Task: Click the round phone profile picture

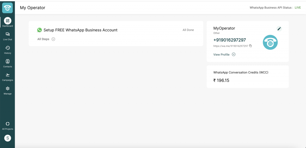Action: [270, 42]
